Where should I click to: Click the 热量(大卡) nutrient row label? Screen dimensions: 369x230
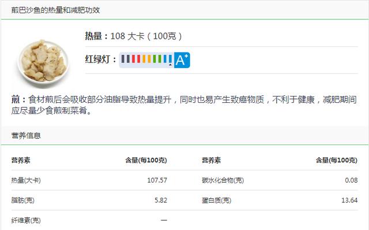point(26,180)
